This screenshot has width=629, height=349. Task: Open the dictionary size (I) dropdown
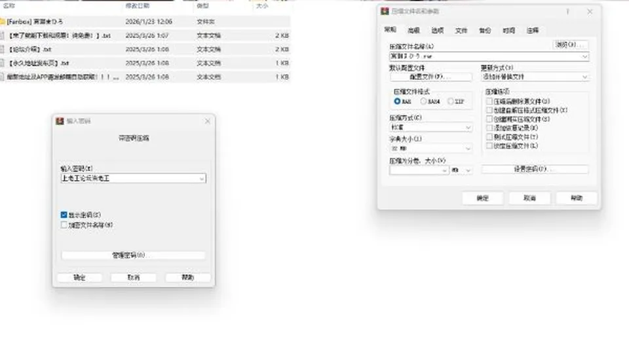coord(468,149)
